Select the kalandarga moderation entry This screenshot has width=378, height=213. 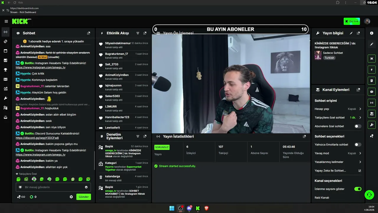[x=123, y=178]
